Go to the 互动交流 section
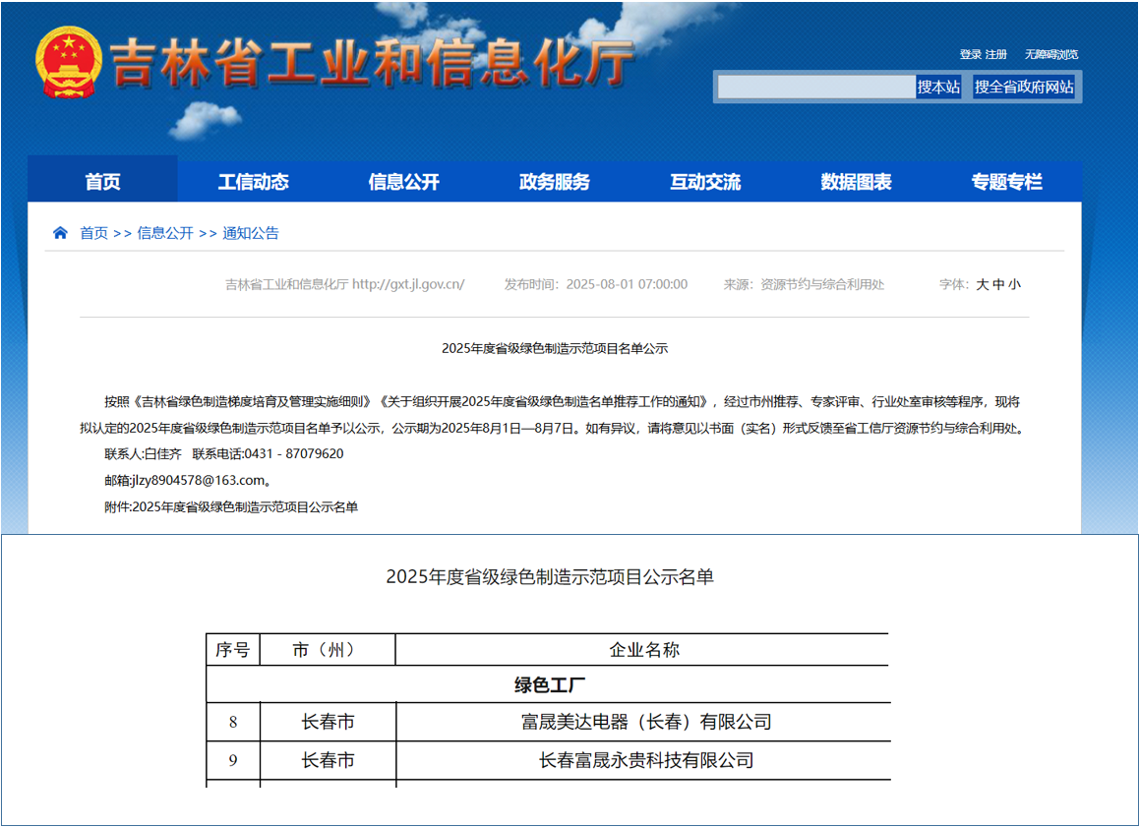Screen dimensions: 1139x827 click(703, 181)
